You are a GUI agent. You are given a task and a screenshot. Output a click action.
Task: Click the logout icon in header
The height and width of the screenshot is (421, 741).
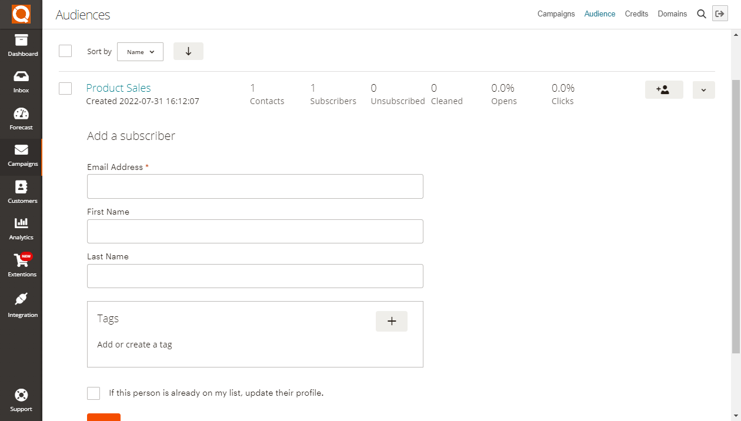[x=719, y=14]
